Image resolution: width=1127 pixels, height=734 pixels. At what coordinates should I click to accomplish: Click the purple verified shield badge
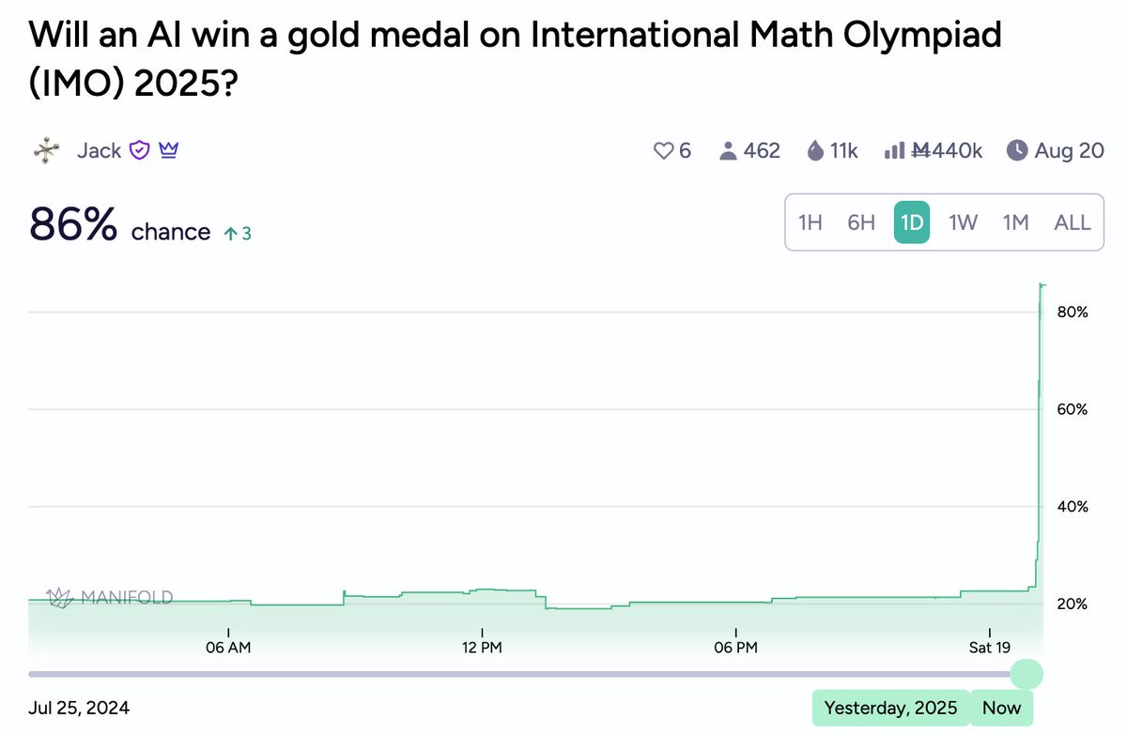click(139, 150)
